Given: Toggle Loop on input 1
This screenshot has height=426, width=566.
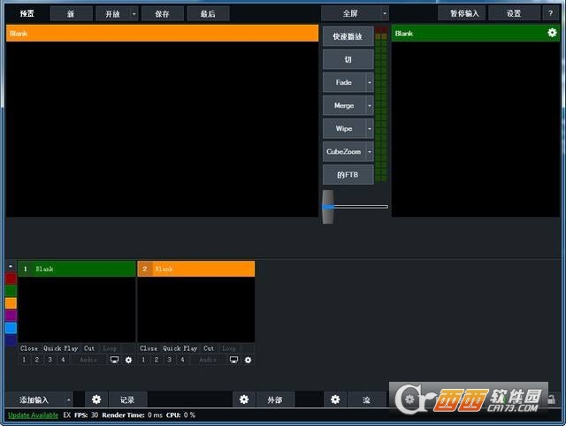Looking at the screenshot, I should (x=110, y=348).
